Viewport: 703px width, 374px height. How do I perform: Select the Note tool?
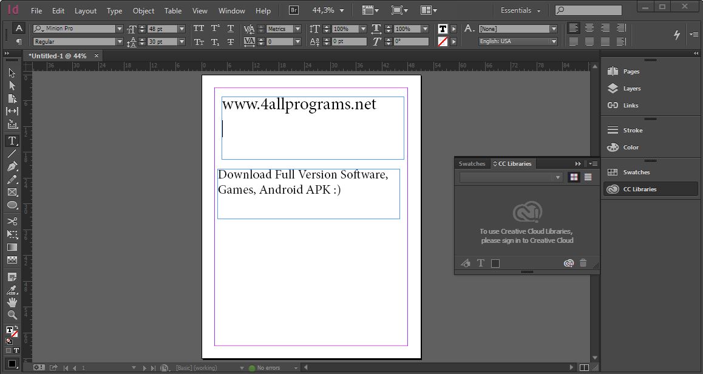(12, 277)
